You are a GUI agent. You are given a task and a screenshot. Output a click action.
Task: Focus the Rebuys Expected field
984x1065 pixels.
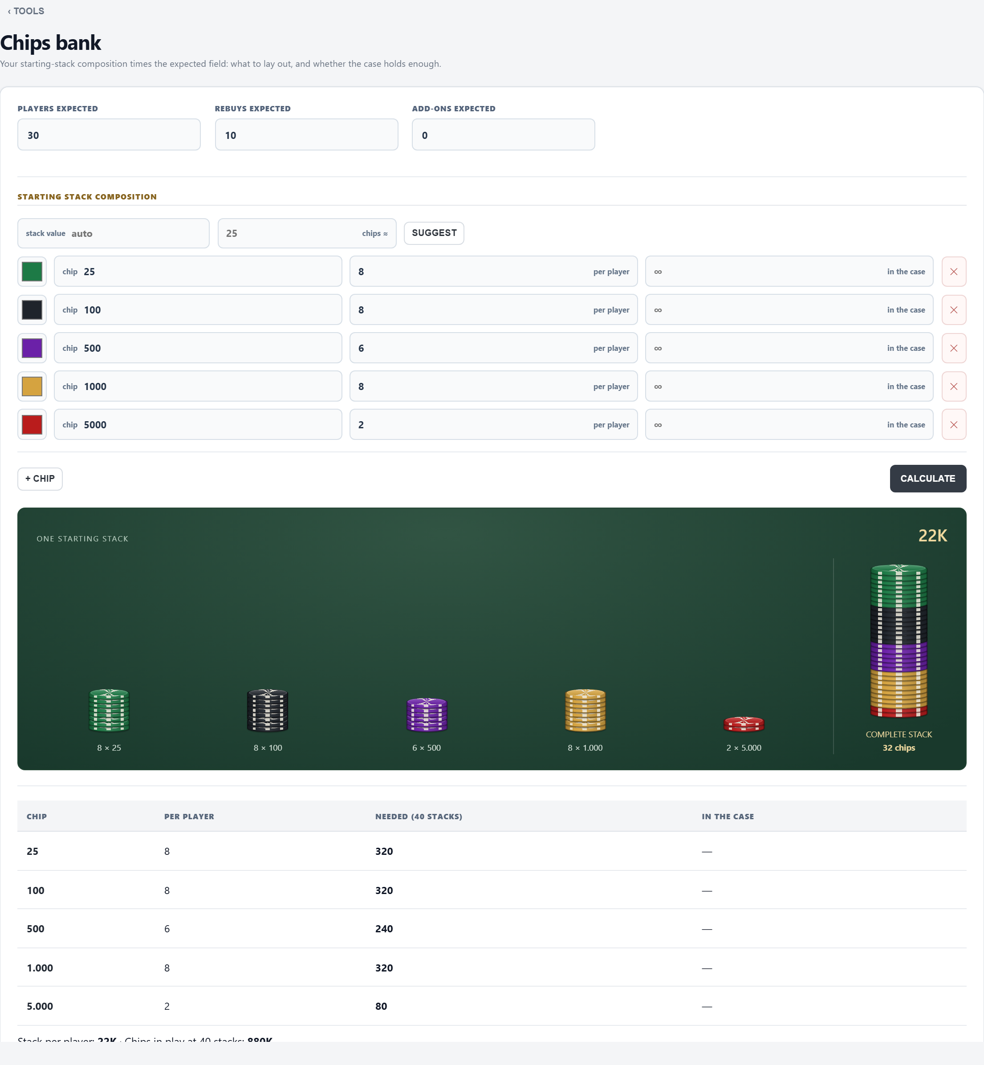click(x=306, y=135)
